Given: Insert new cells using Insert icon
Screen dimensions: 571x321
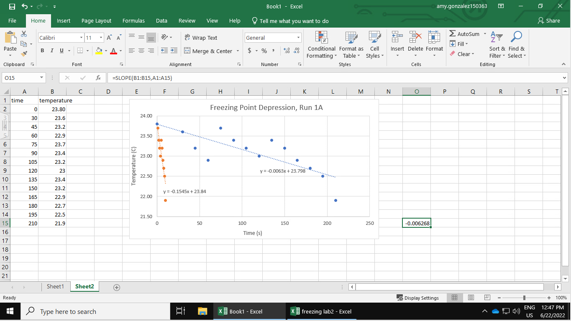Looking at the screenshot, I should [397, 38].
